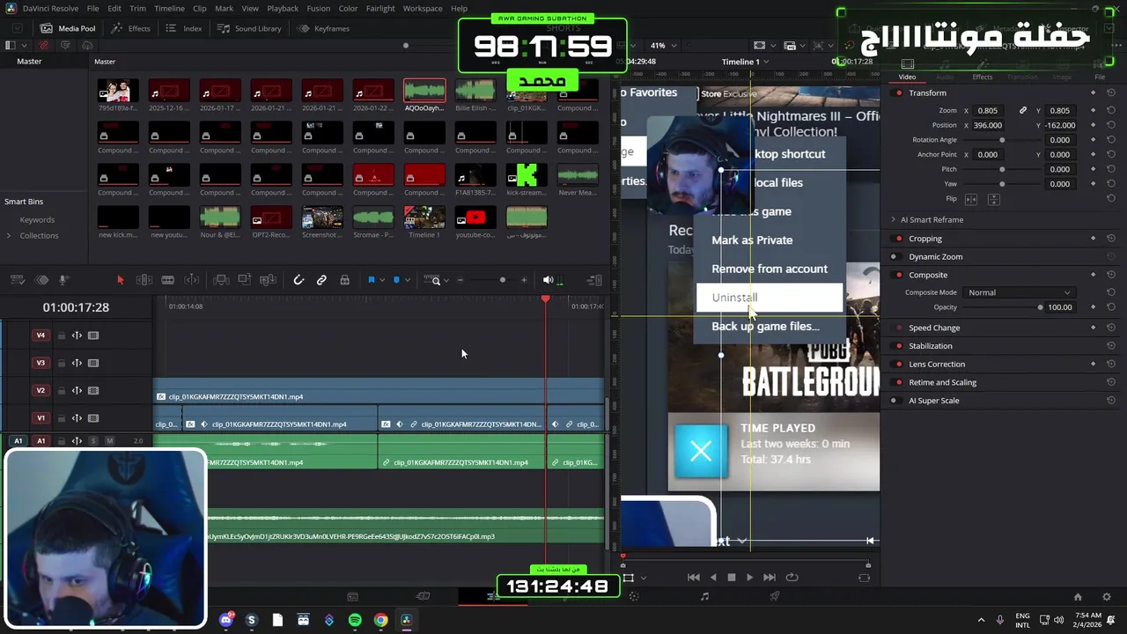
Task: Click the Overwrite Clip toolbar icon
Action: point(245,280)
